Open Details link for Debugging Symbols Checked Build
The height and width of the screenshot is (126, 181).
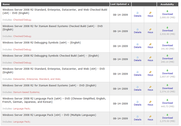[x=138, y=60]
